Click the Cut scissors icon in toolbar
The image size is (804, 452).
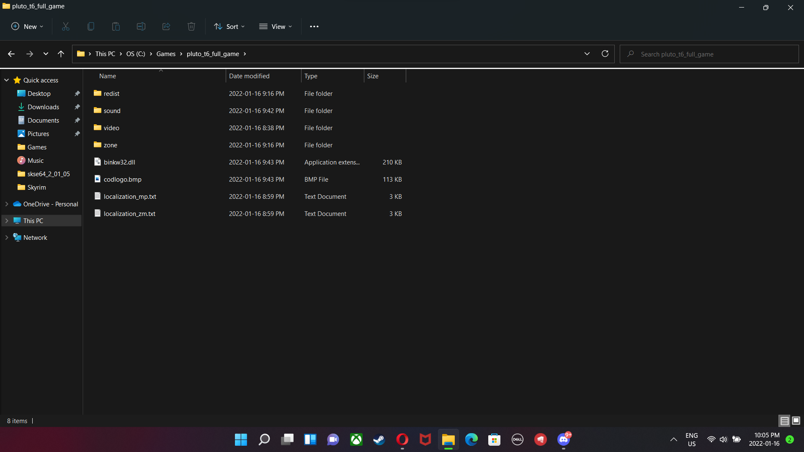[66, 26]
